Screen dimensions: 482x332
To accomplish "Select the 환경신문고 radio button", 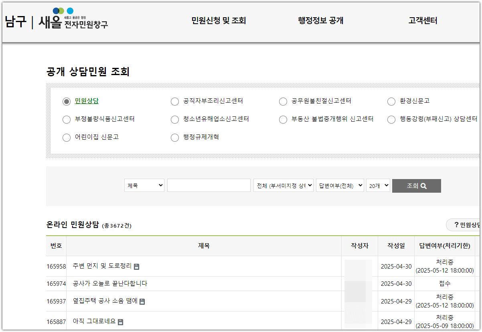I will (x=391, y=102).
